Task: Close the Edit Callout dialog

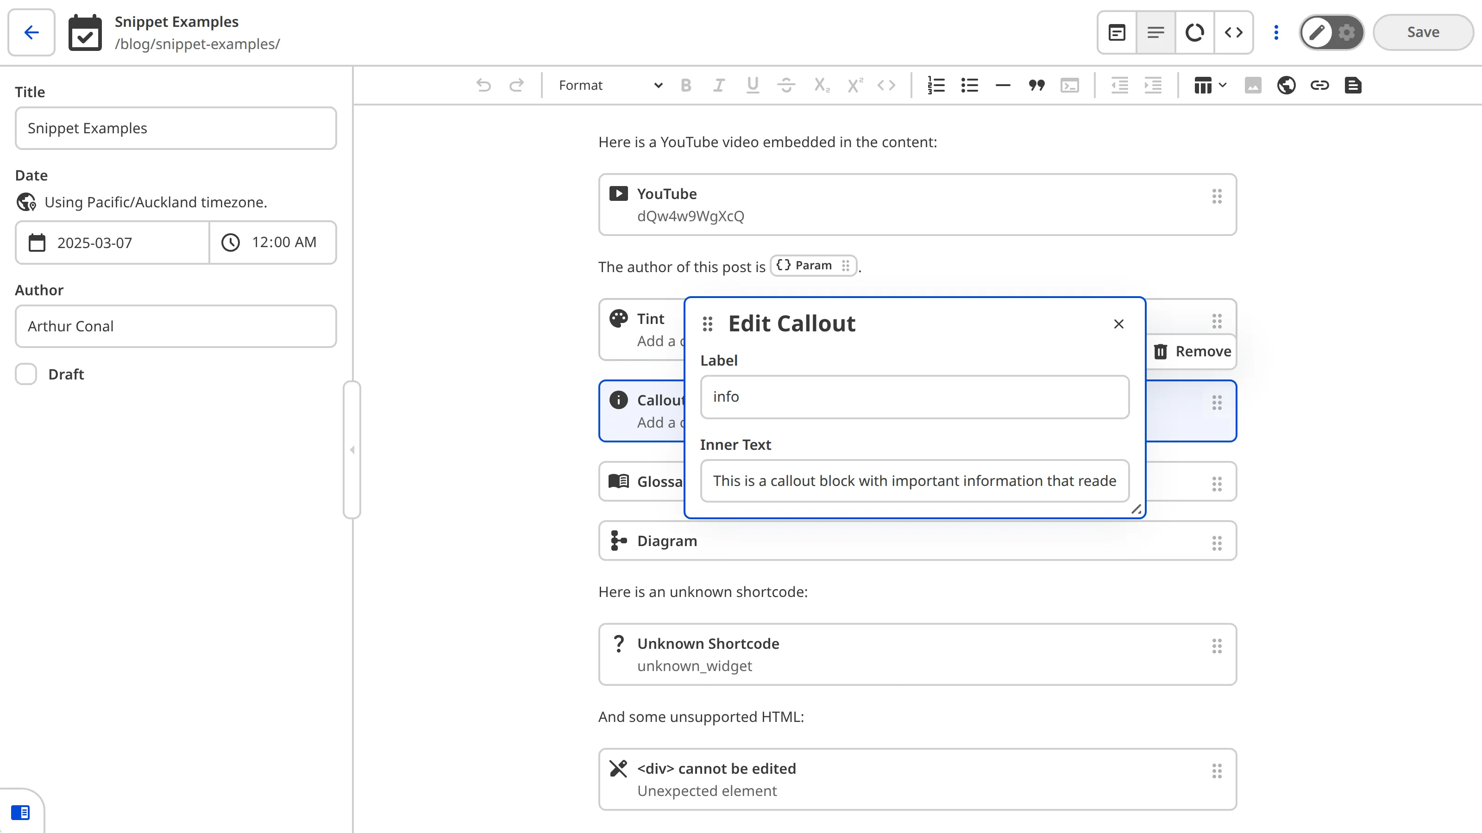Action: (1118, 324)
